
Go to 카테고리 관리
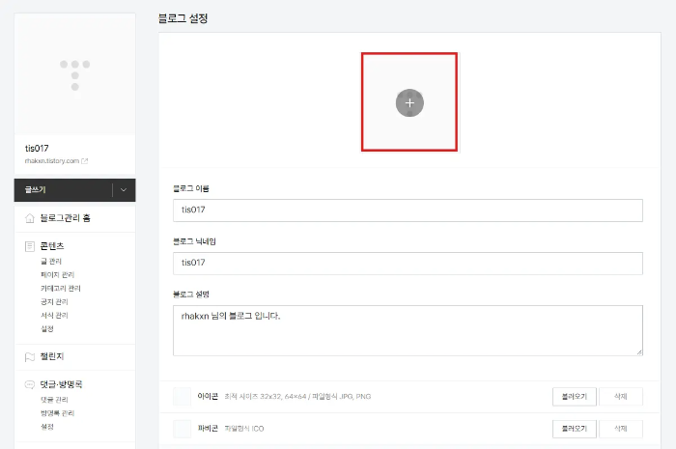(x=60, y=289)
